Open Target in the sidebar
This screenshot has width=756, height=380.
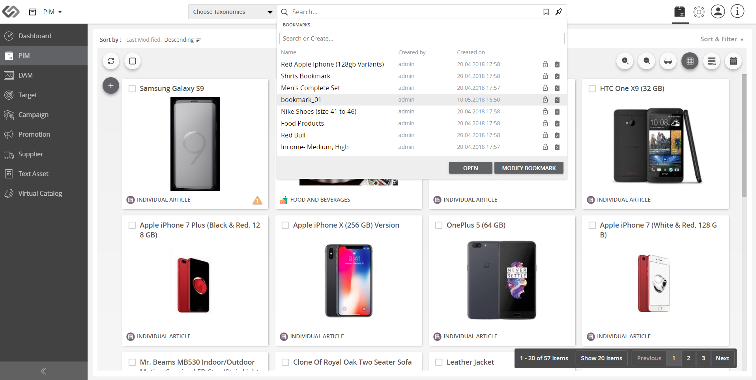tap(44, 95)
